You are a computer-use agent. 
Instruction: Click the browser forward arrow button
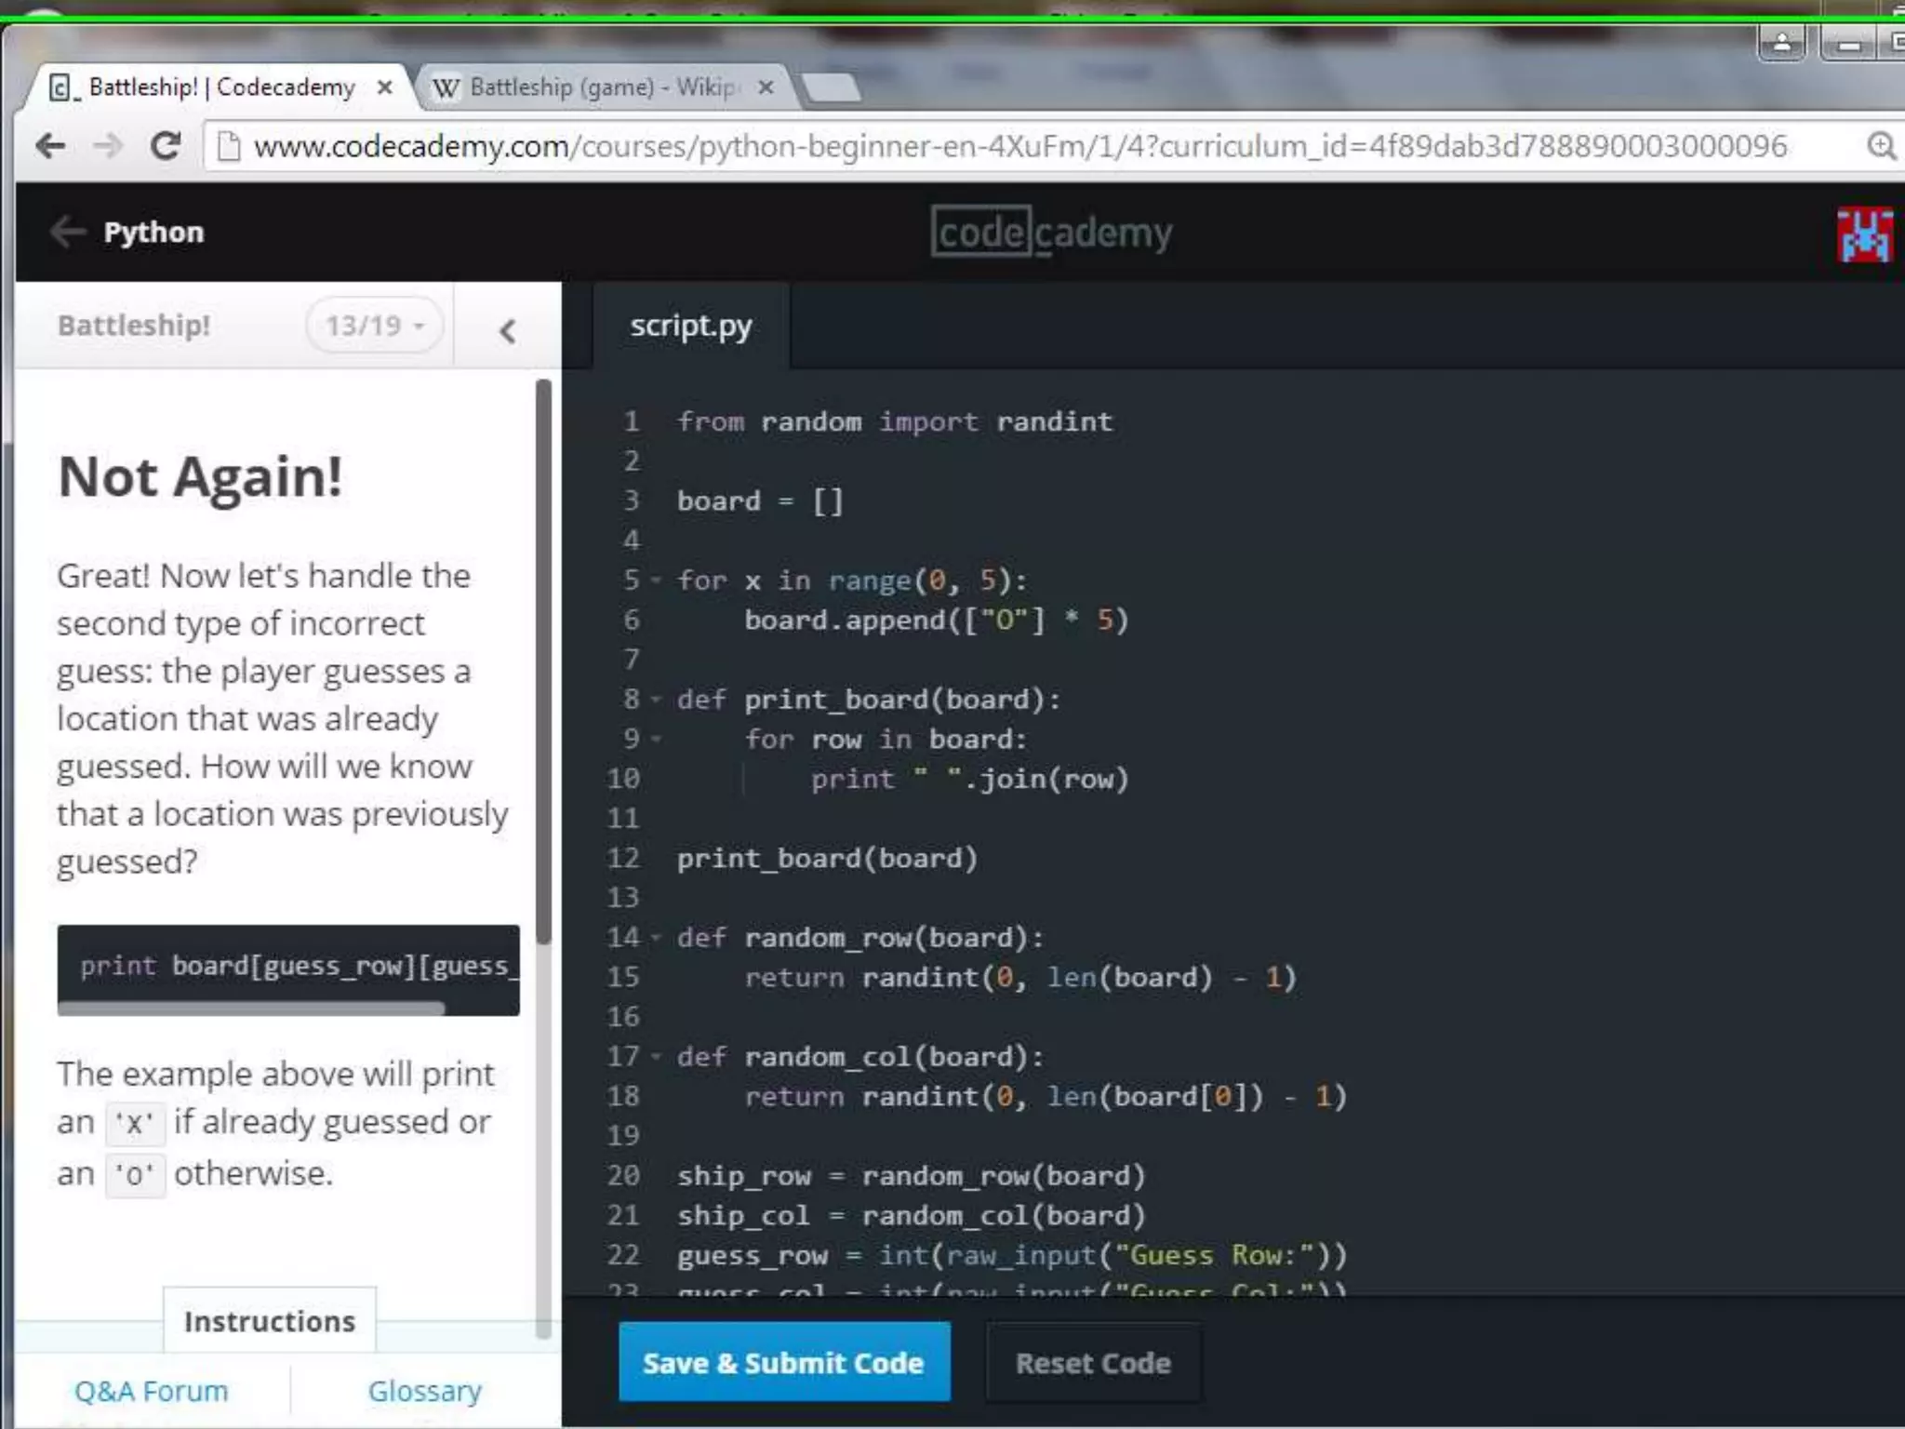coord(109,146)
